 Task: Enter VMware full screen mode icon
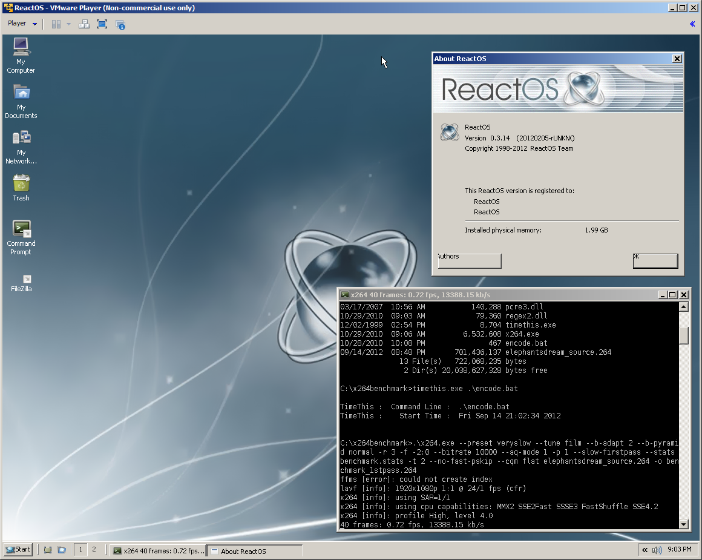coord(102,24)
